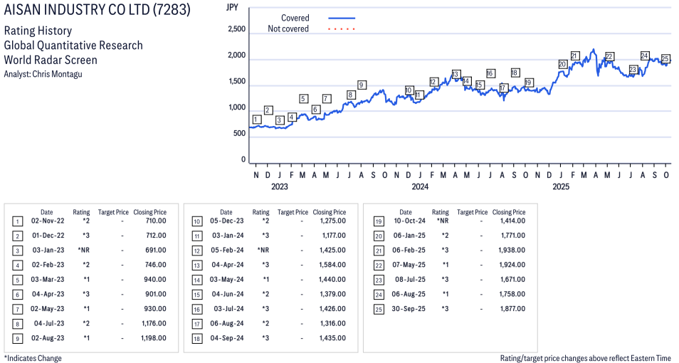Click the AISAN INDUSTRY CO LTD (7283) title

[x=98, y=11]
